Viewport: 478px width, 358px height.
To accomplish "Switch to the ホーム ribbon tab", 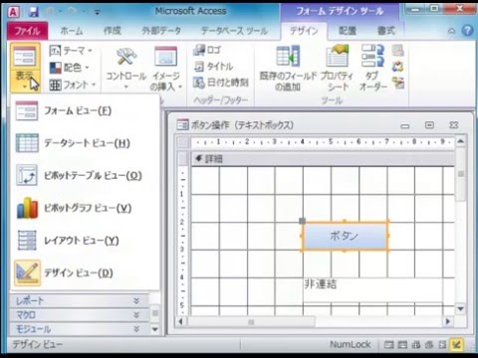I will [72, 31].
